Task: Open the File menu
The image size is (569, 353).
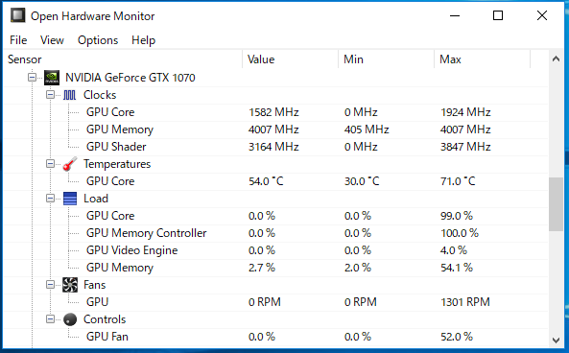Action: click(x=18, y=40)
